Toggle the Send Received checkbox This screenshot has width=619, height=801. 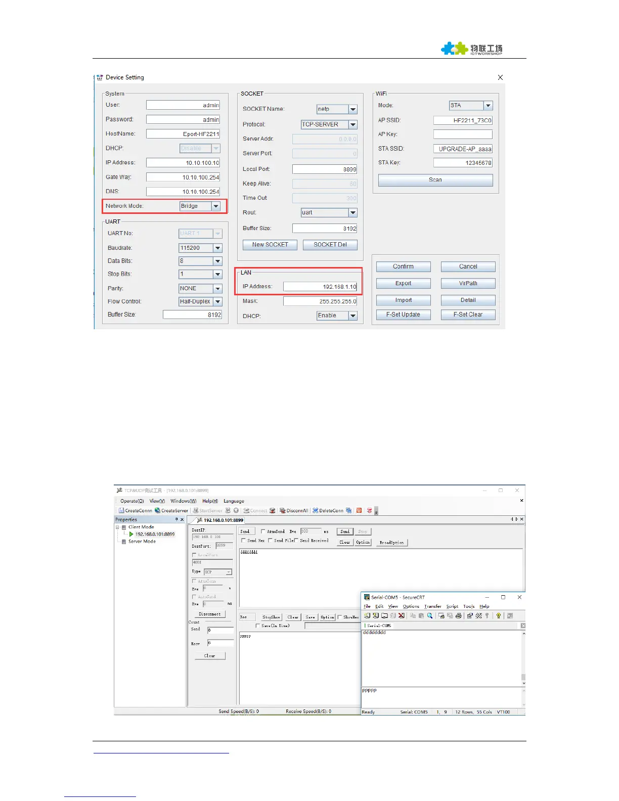point(296,541)
